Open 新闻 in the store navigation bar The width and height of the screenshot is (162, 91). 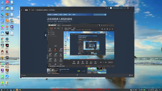click(x=70, y=15)
